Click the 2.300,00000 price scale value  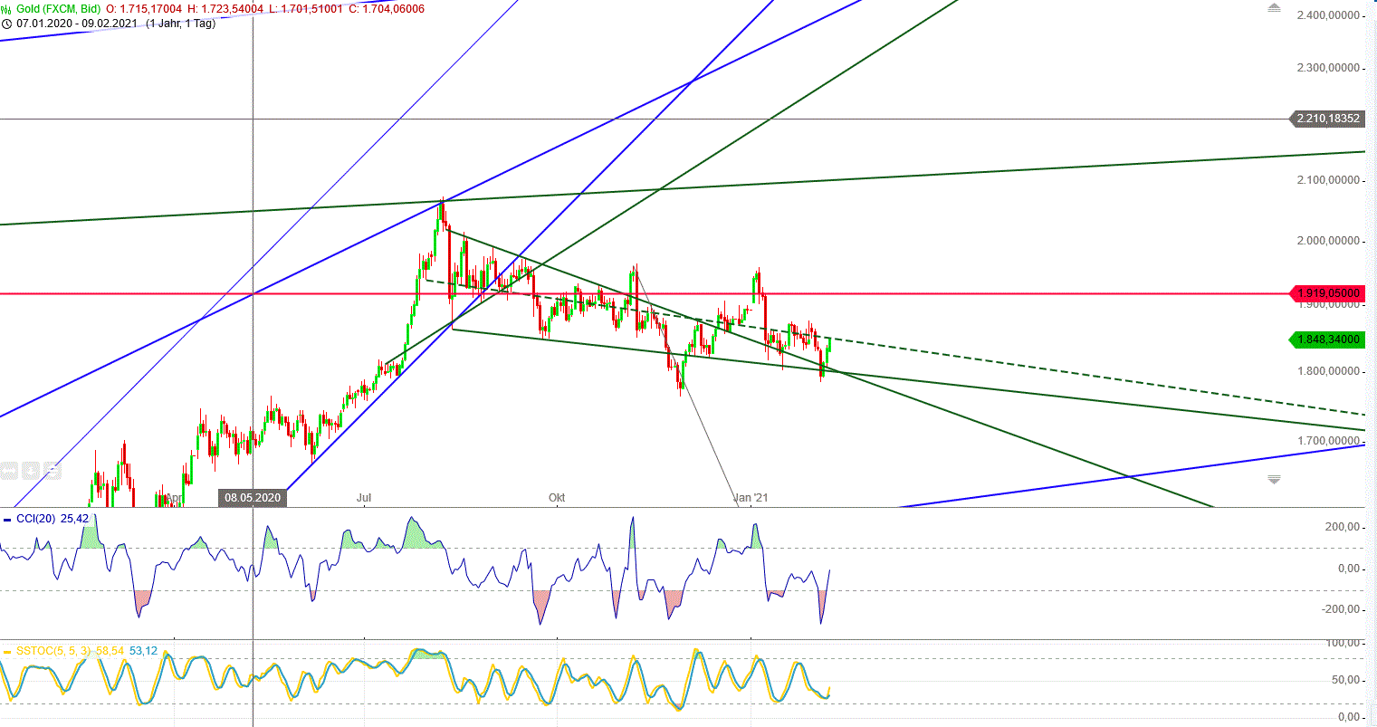[x=1328, y=68]
